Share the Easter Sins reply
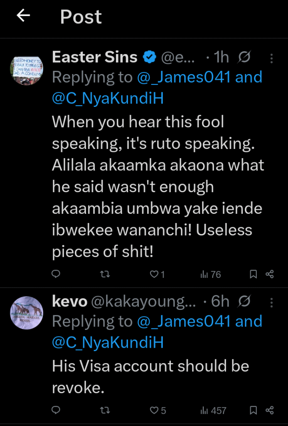 point(270,274)
